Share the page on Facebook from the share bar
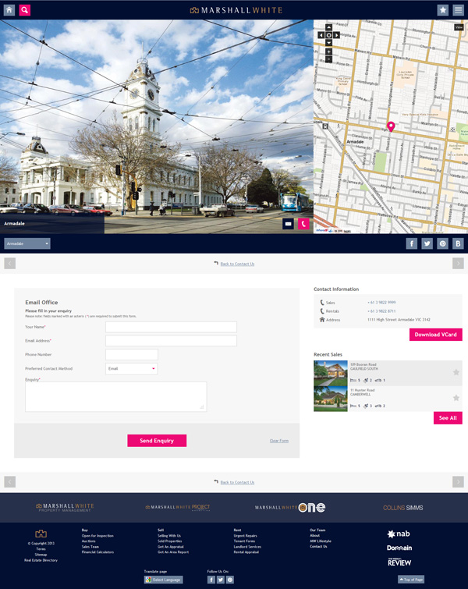 coord(412,243)
